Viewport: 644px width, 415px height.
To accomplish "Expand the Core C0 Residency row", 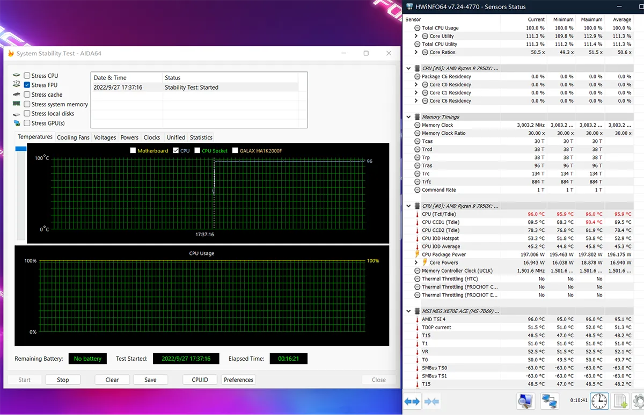I will point(417,85).
